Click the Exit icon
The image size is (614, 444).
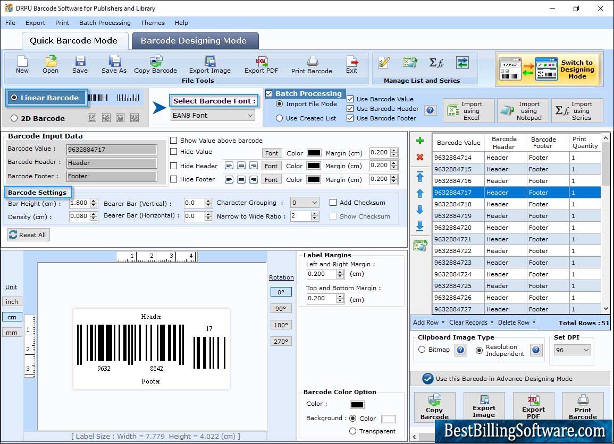[x=351, y=65]
